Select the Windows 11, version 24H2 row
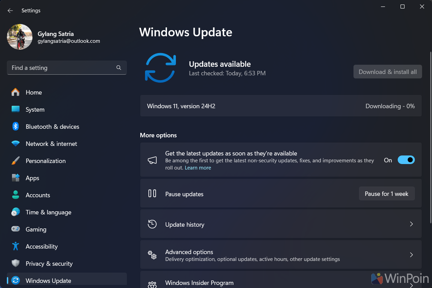 coord(281,106)
